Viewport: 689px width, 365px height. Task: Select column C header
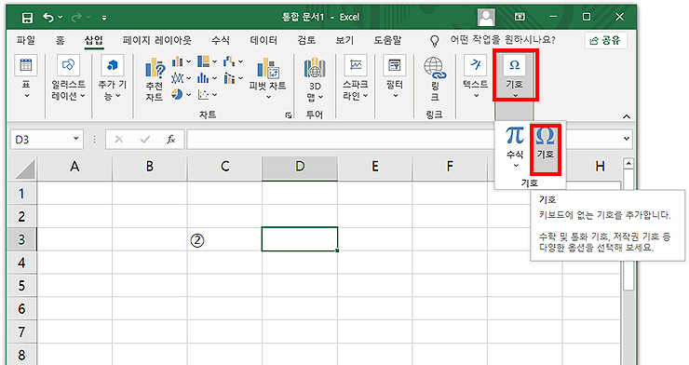pos(225,167)
